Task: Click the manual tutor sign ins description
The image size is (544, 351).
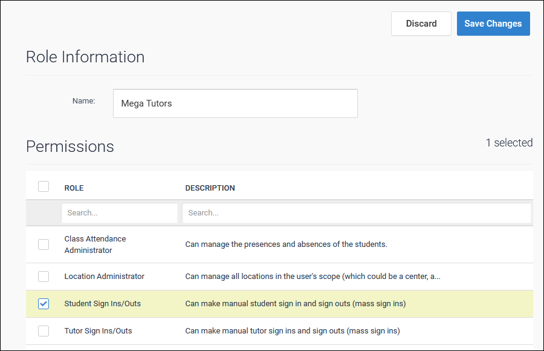Action: (292, 331)
